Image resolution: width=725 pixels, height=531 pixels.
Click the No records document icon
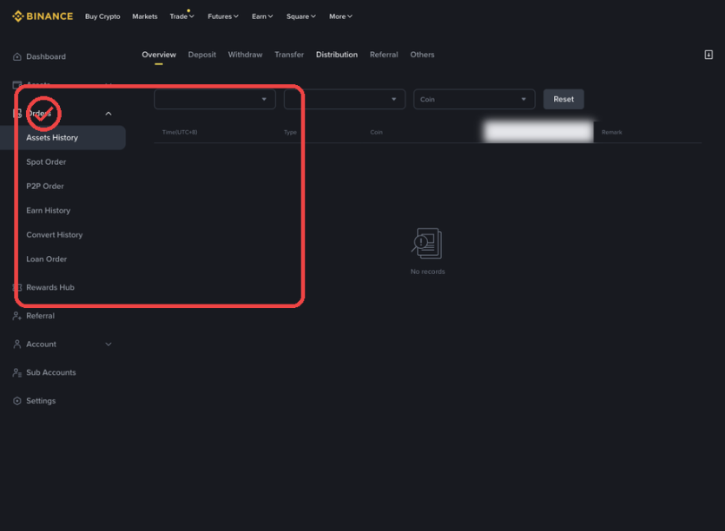(427, 244)
